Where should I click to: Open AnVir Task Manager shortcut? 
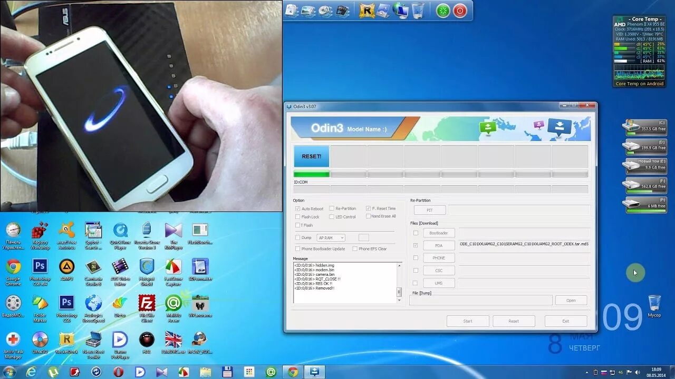(13, 346)
